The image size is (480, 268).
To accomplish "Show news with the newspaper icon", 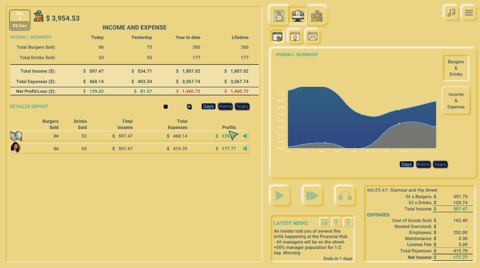I will click(x=324, y=222).
